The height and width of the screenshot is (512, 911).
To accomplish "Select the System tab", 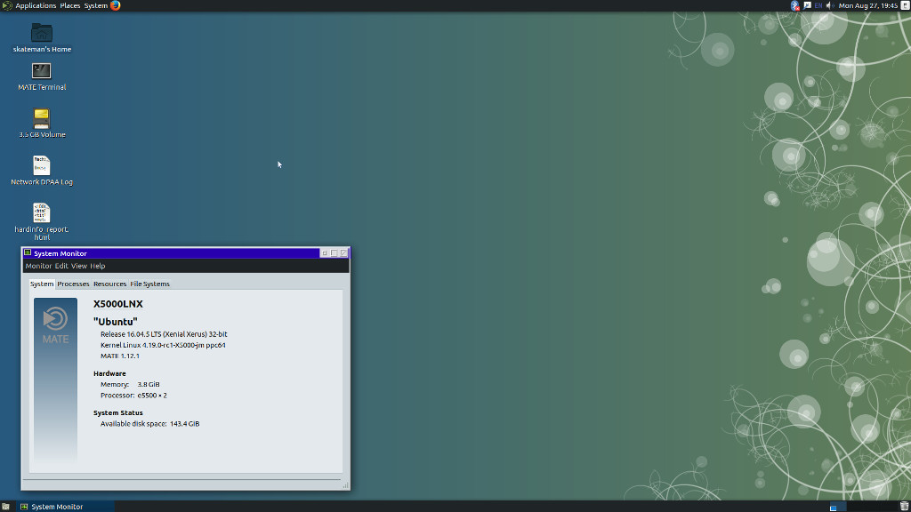I will [x=42, y=284].
